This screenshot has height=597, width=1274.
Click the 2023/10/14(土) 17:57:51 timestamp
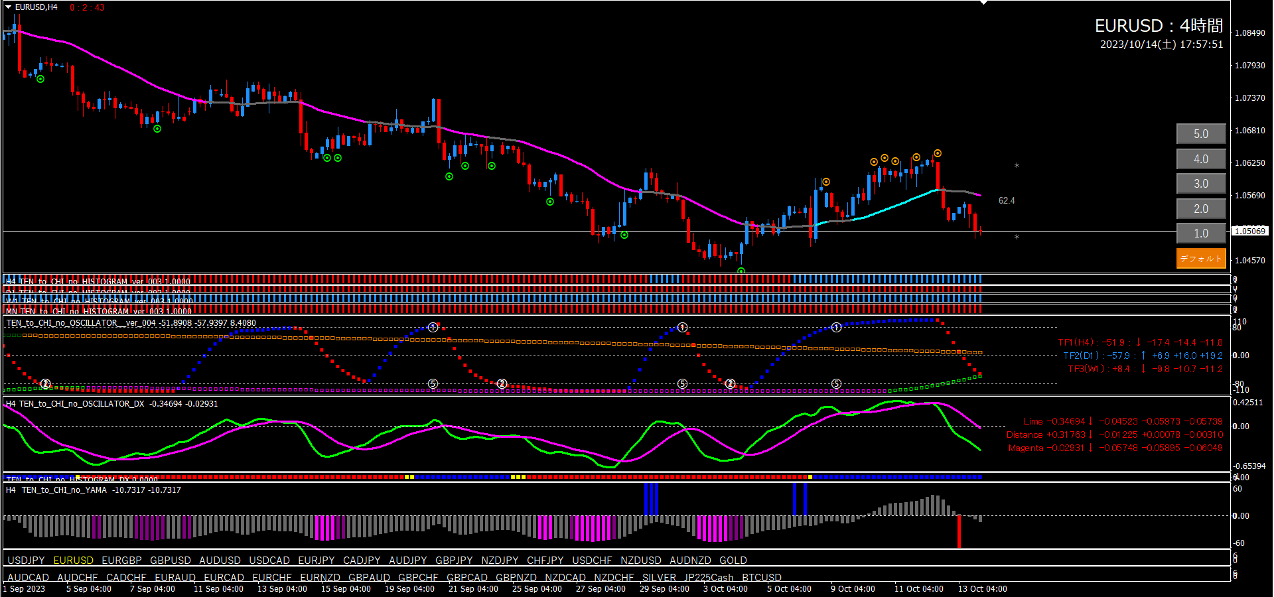point(1161,44)
